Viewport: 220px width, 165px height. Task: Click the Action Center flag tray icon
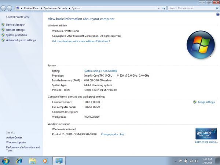pyautogui.click(x=180, y=161)
